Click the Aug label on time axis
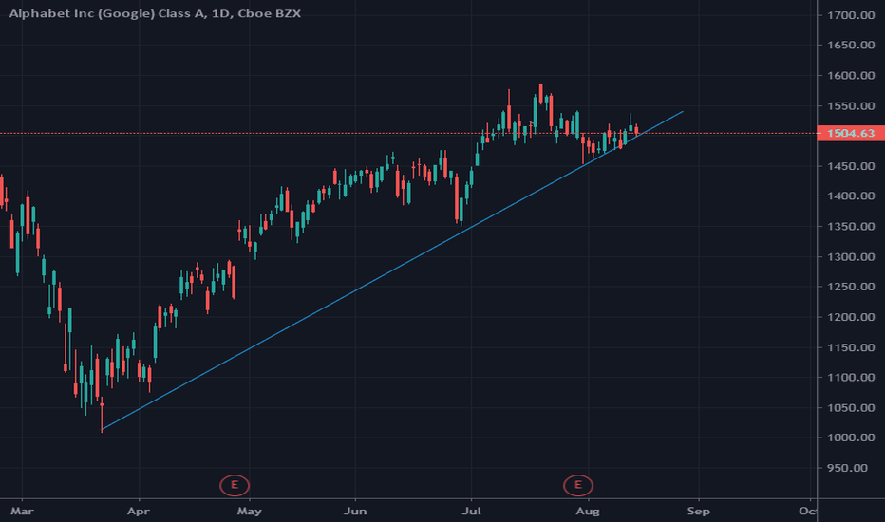The image size is (885, 522). tap(588, 512)
